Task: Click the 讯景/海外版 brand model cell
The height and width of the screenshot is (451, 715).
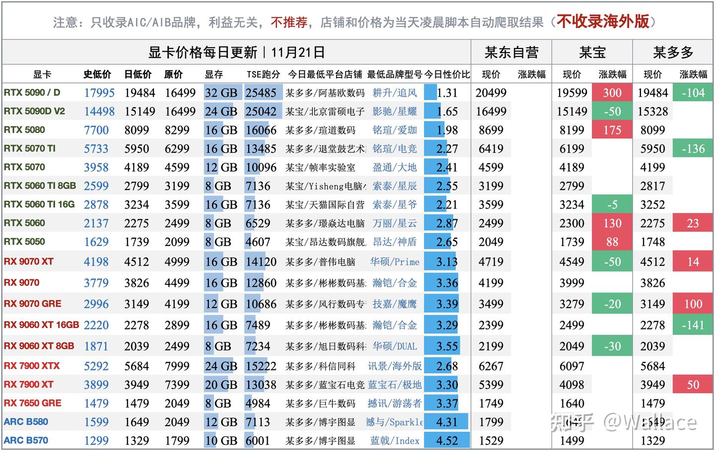Action: 395,366
